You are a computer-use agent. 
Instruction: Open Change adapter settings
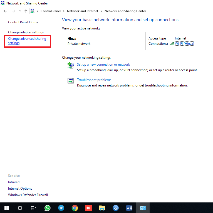26,32
